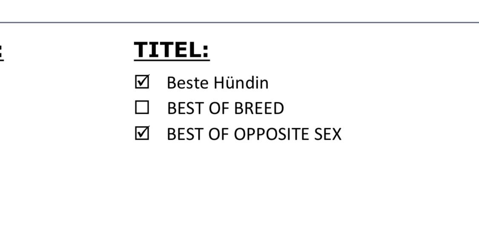Untick the BEST OF OPPOSITE SEX checkbox
The image size is (479, 234).
tap(142, 133)
